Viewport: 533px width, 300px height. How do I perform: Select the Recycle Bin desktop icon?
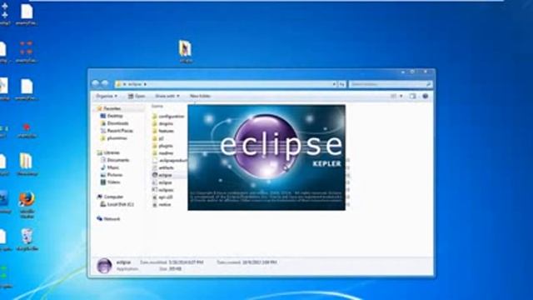click(27, 240)
